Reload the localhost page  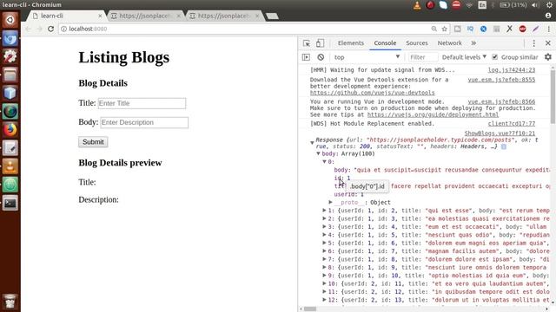(50, 29)
